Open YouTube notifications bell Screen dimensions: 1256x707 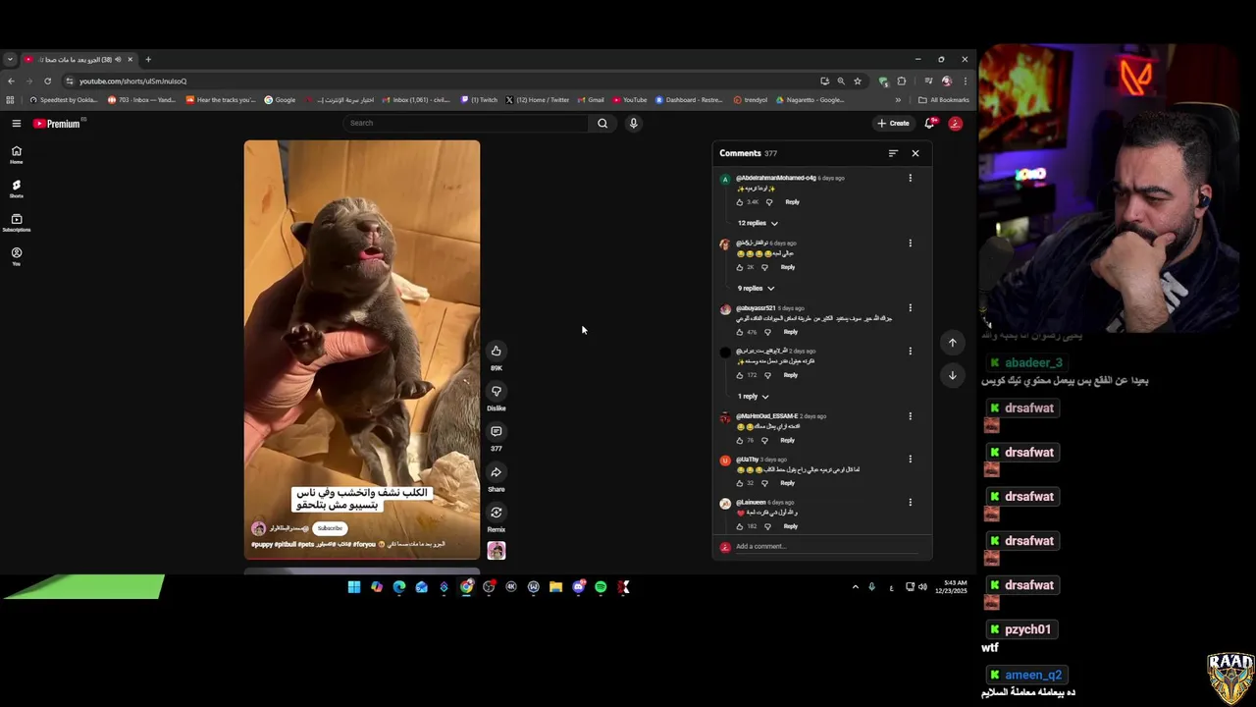[x=929, y=123]
